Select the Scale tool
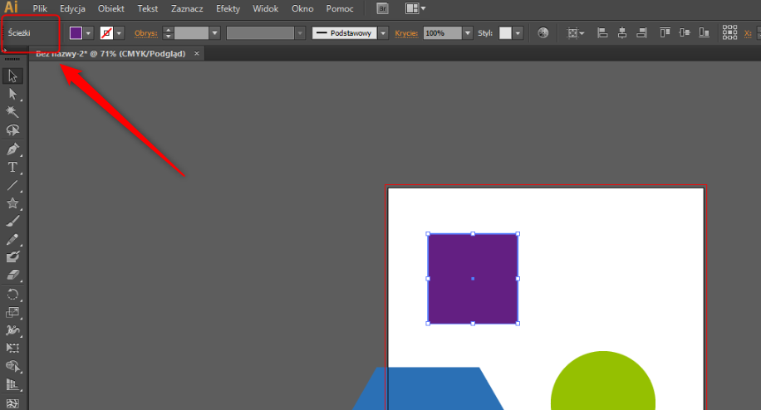The width and height of the screenshot is (761, 410). [12, 312]
